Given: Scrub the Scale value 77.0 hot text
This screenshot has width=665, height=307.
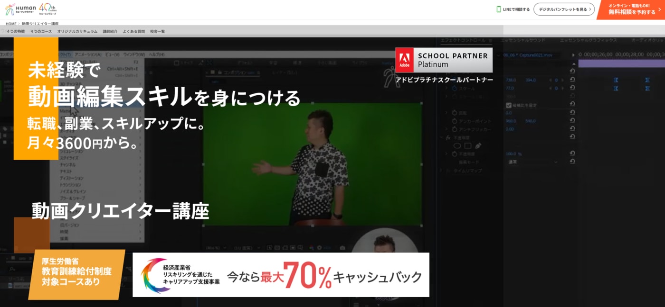Looking at the screenshot, I should [x=509, y=88].
